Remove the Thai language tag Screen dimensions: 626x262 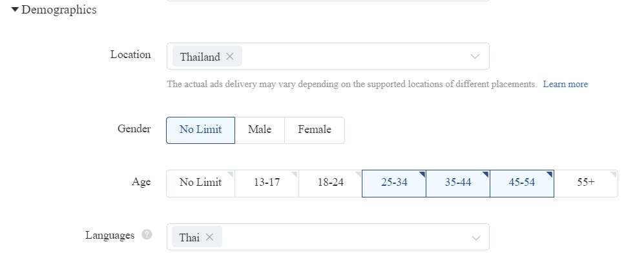[209, 237]
